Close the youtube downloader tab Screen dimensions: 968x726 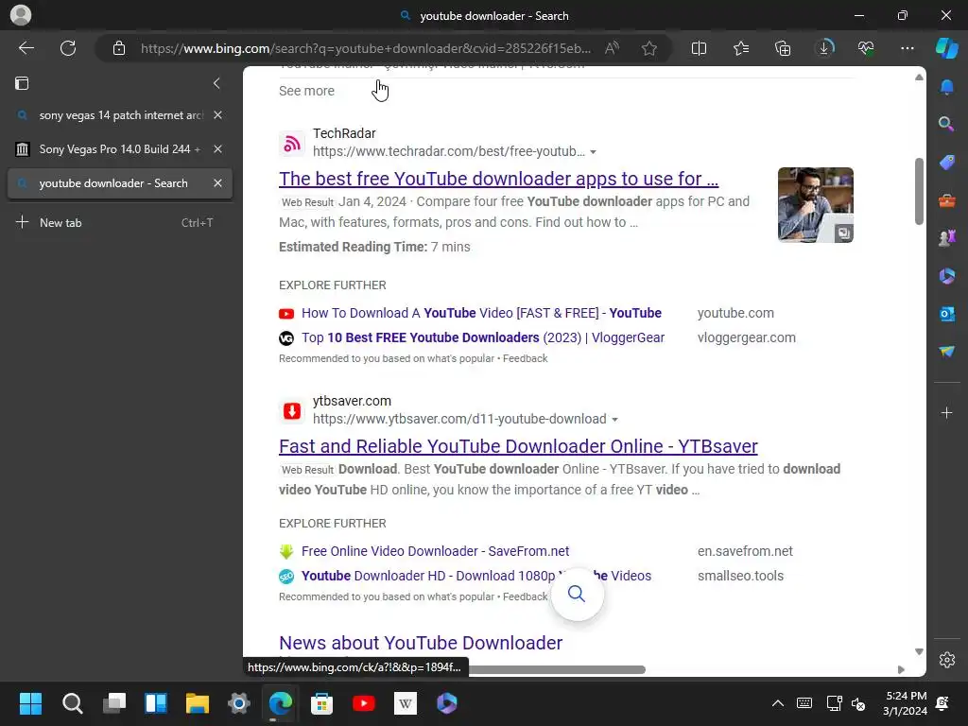coord(218,183)
